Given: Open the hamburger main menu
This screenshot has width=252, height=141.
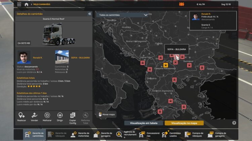Looking at the screenshot, I should [19, 4].
